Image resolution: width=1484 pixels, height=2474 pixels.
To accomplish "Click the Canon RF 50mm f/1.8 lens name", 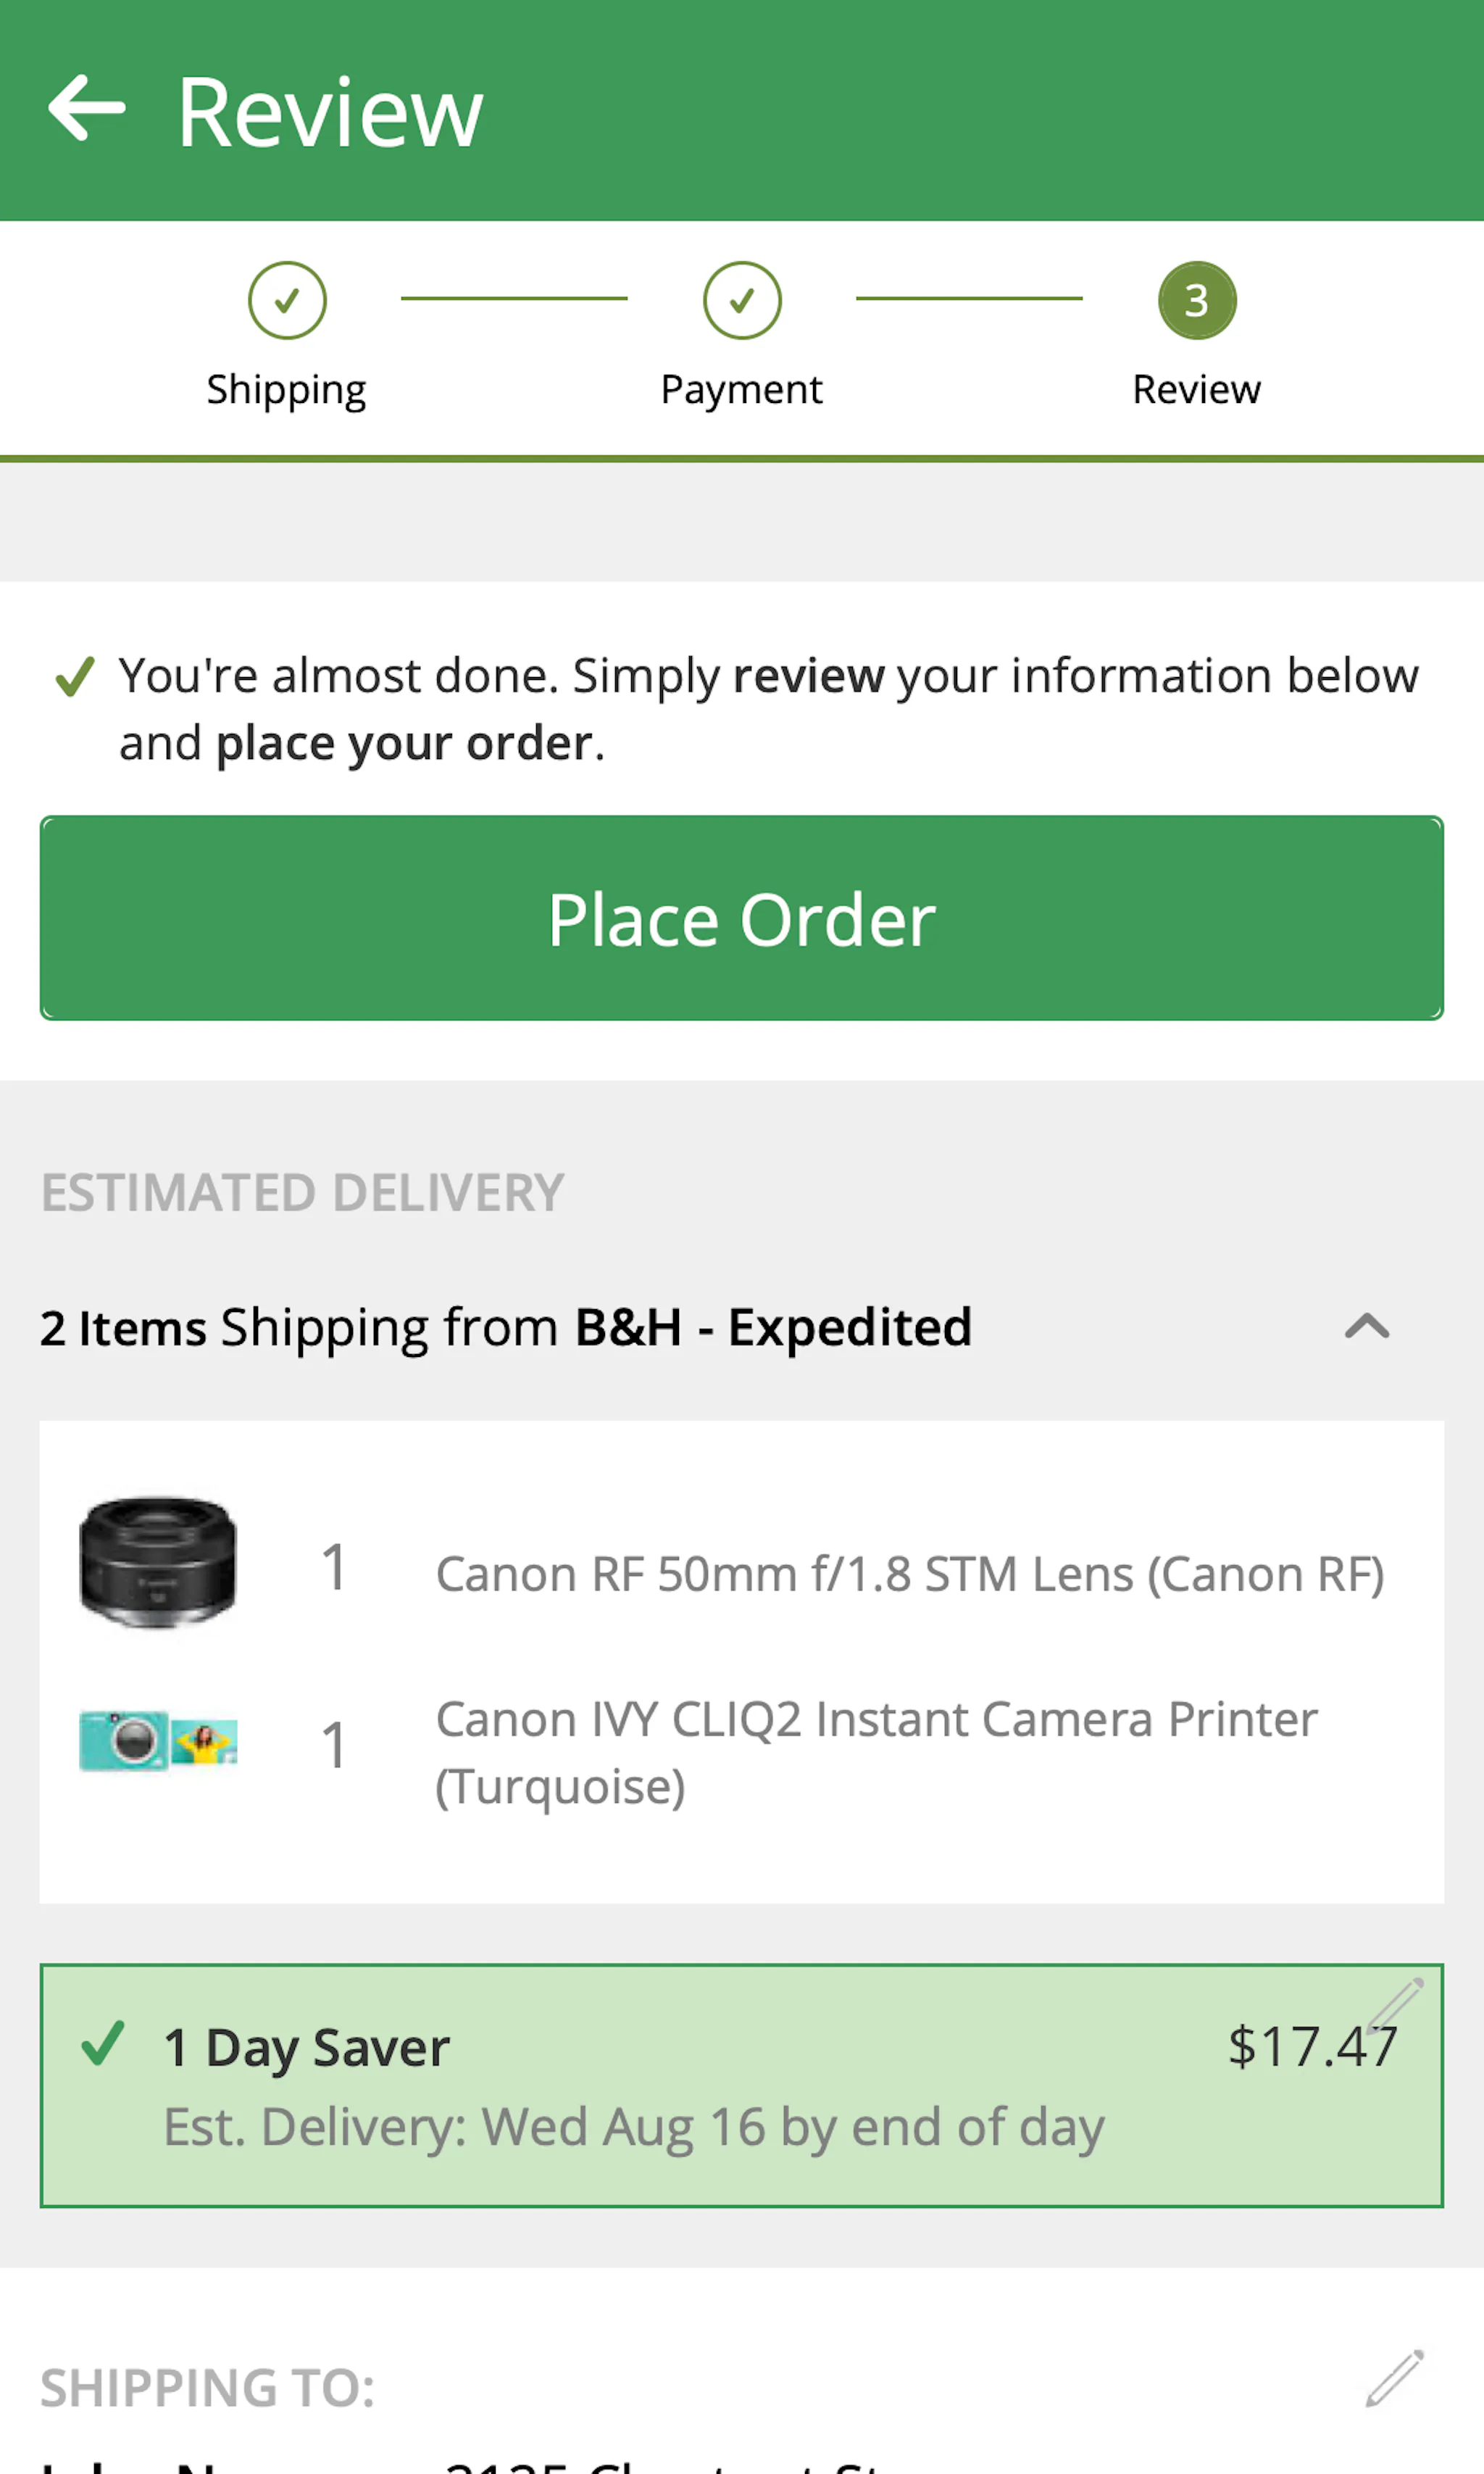I will click(x=910, y=1574).
